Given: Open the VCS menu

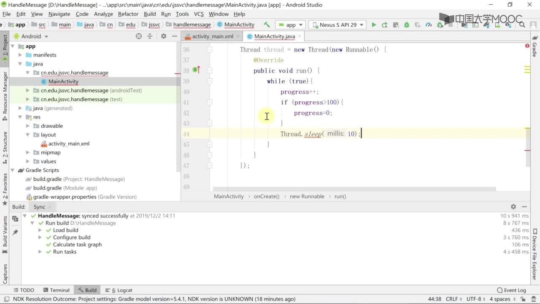Looking at the screenshot, I should (x=199, y=14).
